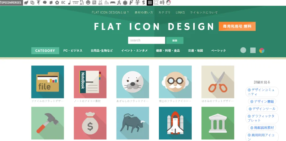Select the イベント・エンタメ category
Screen dimensions: 286x141
(x=135, y=51)
